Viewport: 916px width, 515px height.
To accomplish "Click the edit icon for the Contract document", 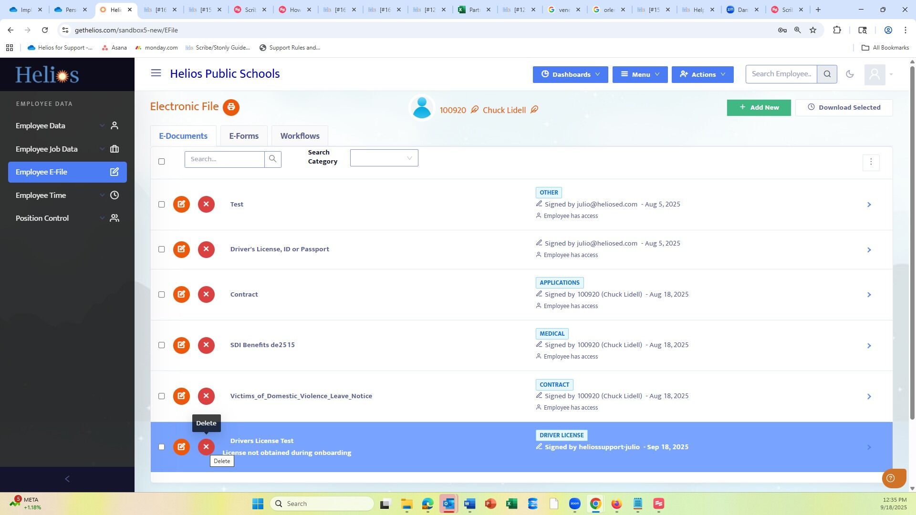I will point(181,294).
